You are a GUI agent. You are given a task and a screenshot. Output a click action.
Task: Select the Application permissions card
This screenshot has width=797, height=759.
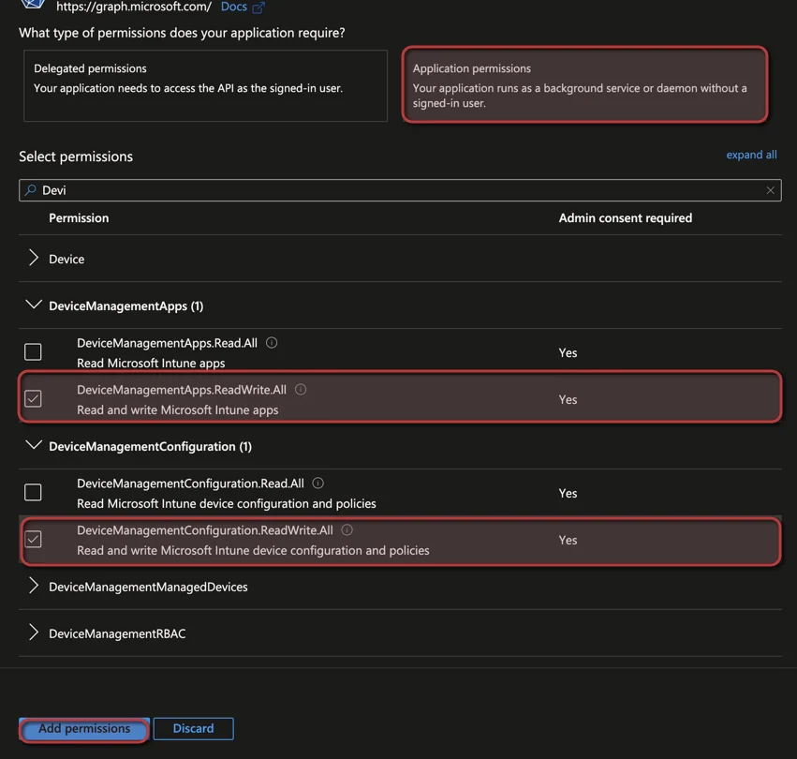(x=584, y=84)
